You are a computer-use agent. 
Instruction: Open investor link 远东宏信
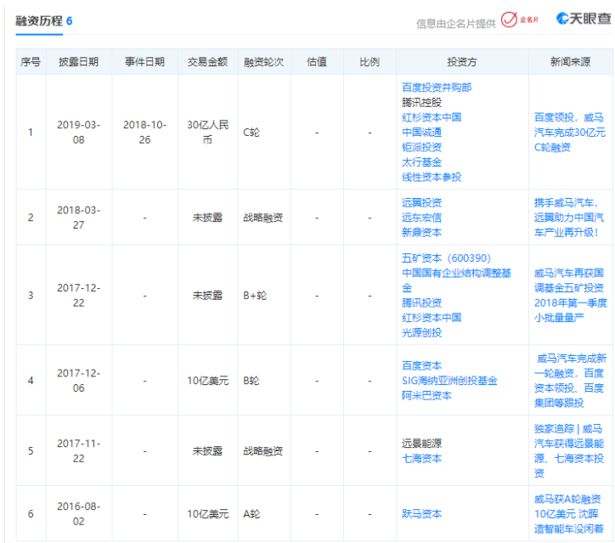point(421,218)
